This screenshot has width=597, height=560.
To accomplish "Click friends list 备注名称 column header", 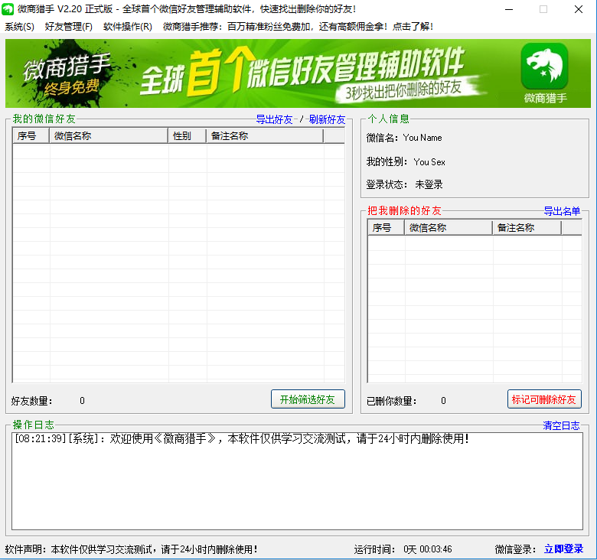I will coord(265,136).
